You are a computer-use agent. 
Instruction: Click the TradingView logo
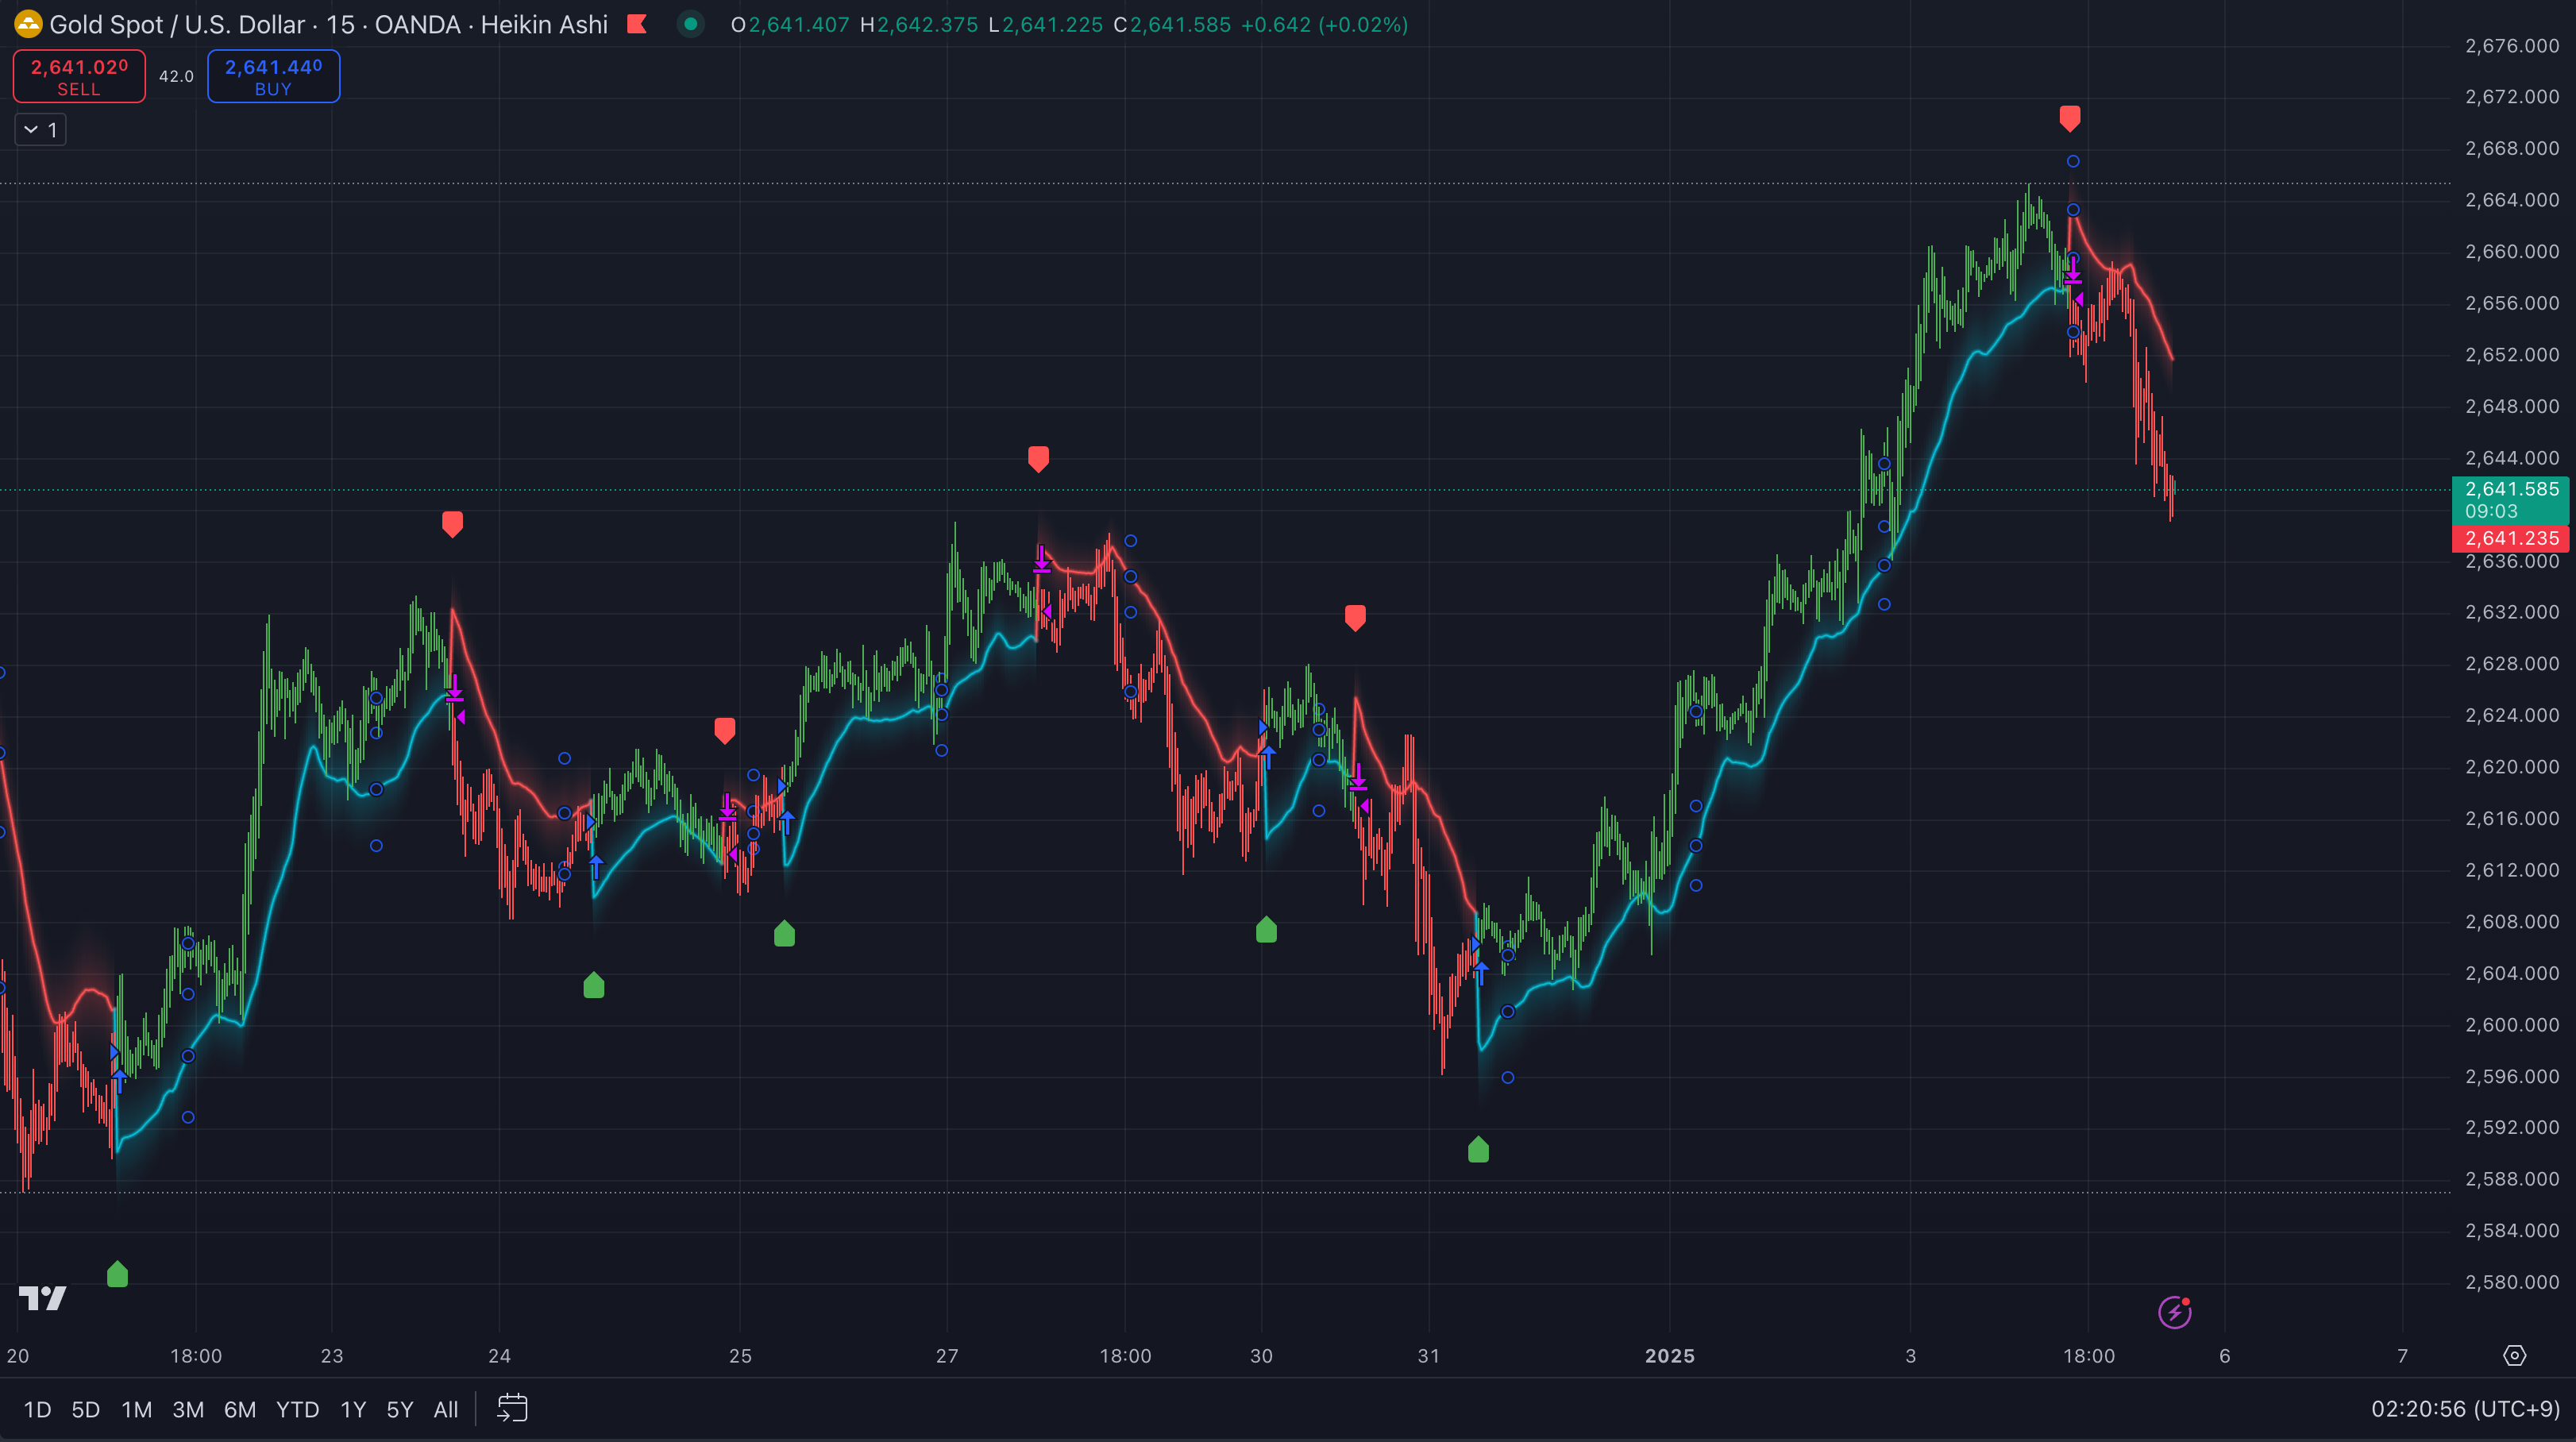tap(43, 1298)
